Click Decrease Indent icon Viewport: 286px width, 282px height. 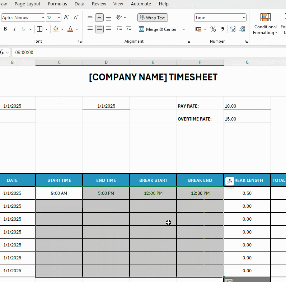pos(119,29)
